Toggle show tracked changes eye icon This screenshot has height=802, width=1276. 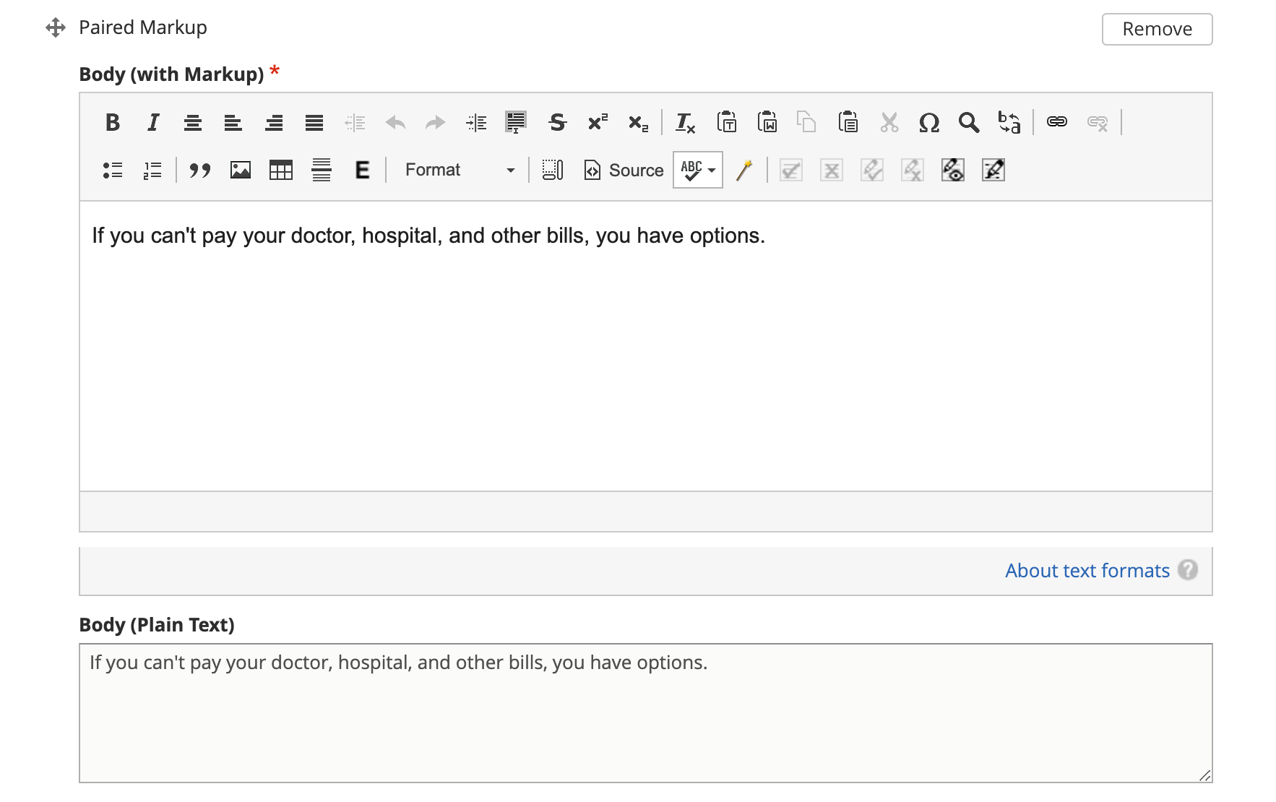[953, 170]
